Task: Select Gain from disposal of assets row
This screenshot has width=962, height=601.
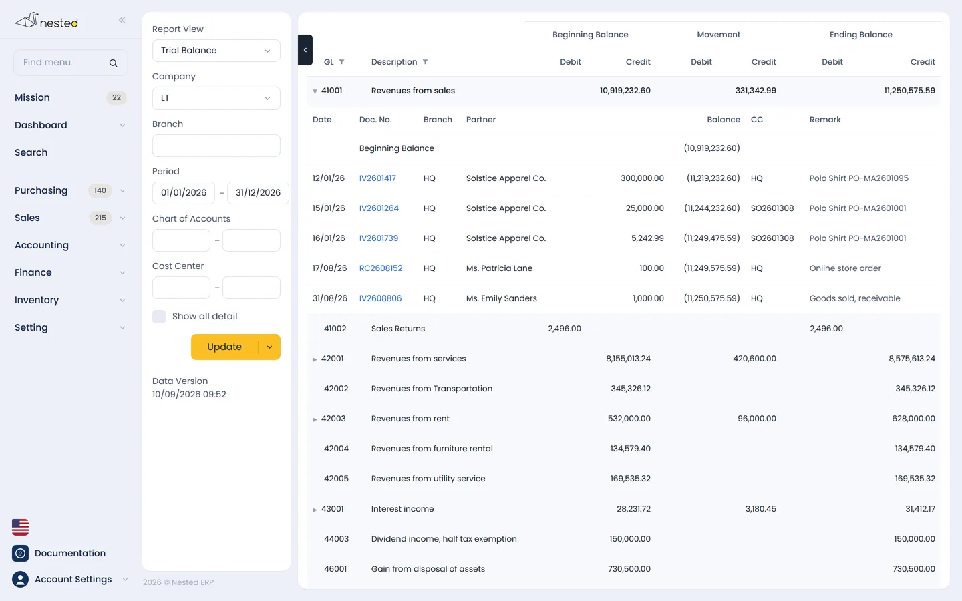Action: click(x=624, y=569)
